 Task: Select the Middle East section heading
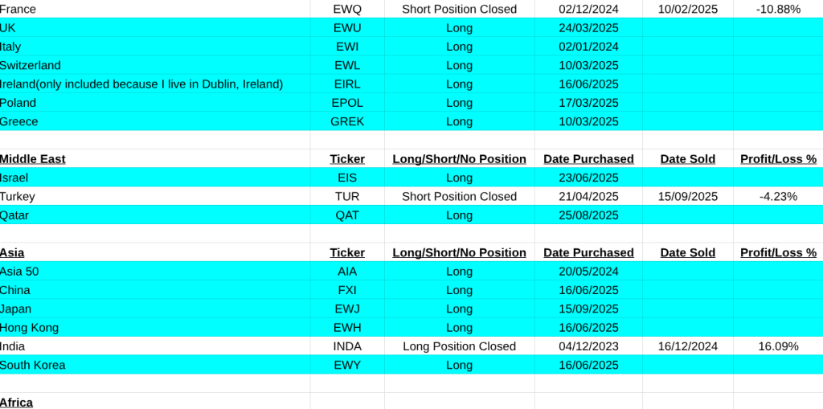tap(33, 159)
